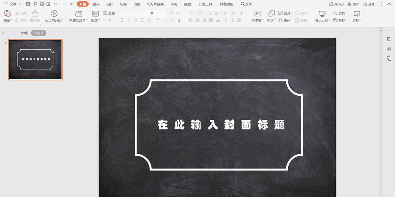Viewport: 395px width, 197px height.
Task: Select slide 1 thumbnail in panel
Action: click(35, 60)
